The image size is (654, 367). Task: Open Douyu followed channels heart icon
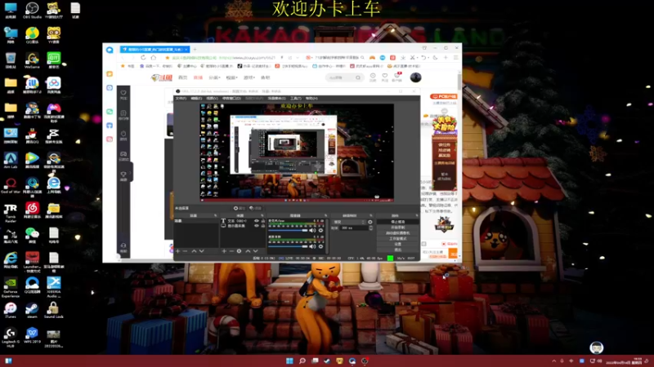click(x=385, y=77)
